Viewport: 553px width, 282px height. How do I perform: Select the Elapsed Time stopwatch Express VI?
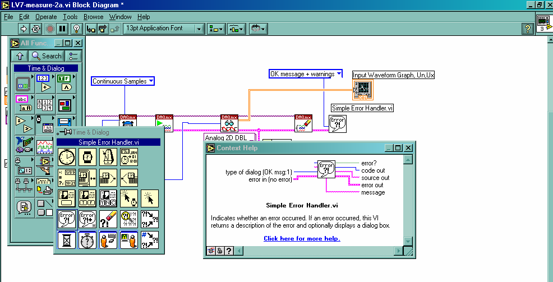coord(87,240)
